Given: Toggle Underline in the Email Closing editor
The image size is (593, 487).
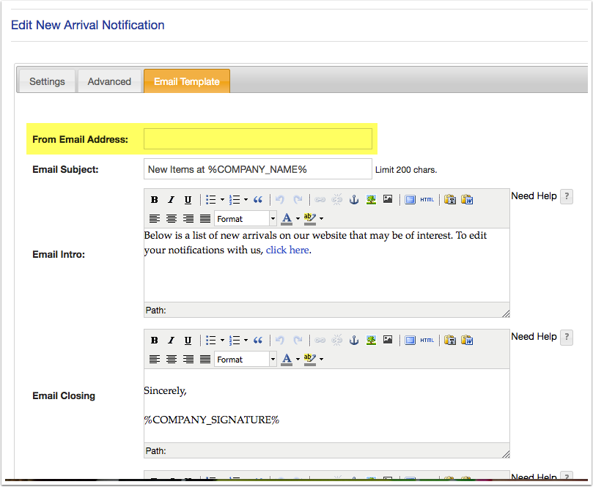Looking at the screenshot, I should (x=188, y=340).
